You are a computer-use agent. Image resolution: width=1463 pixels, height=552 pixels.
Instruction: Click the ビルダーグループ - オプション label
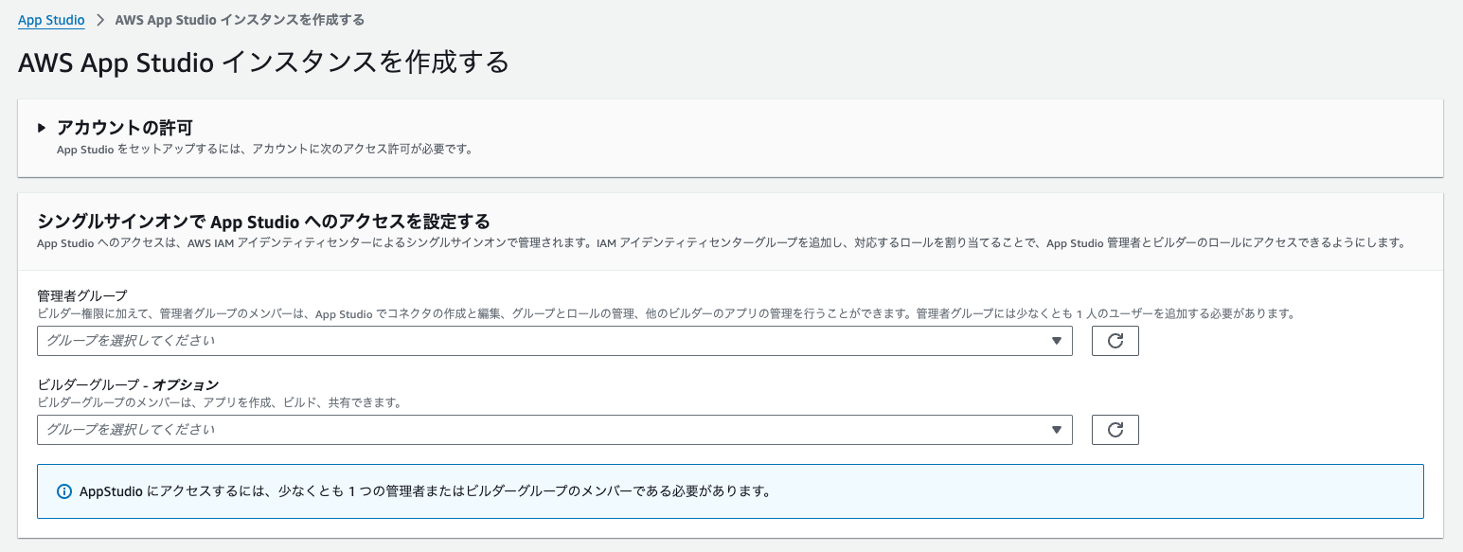point(128,384)
